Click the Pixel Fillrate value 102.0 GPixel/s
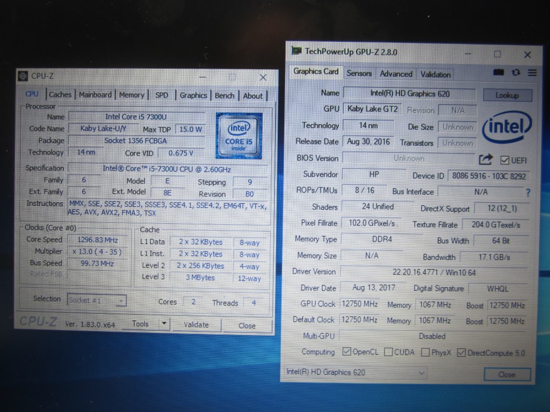 click(372, 223)
